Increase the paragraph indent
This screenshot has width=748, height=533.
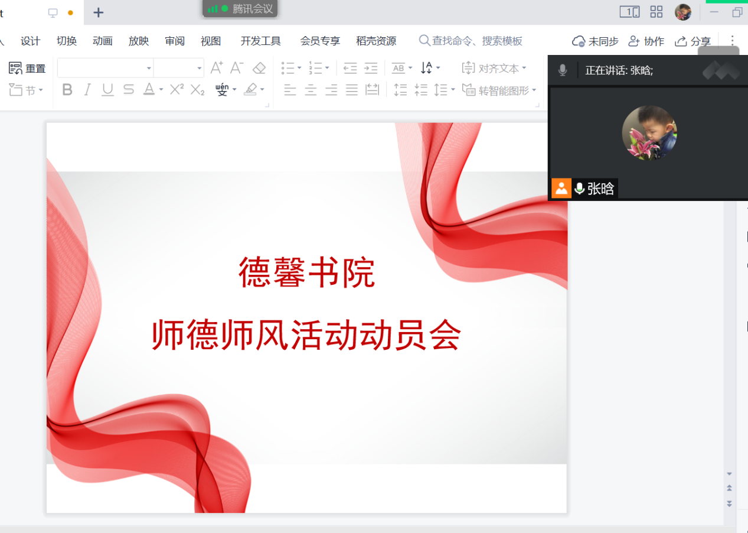[371, 68]
